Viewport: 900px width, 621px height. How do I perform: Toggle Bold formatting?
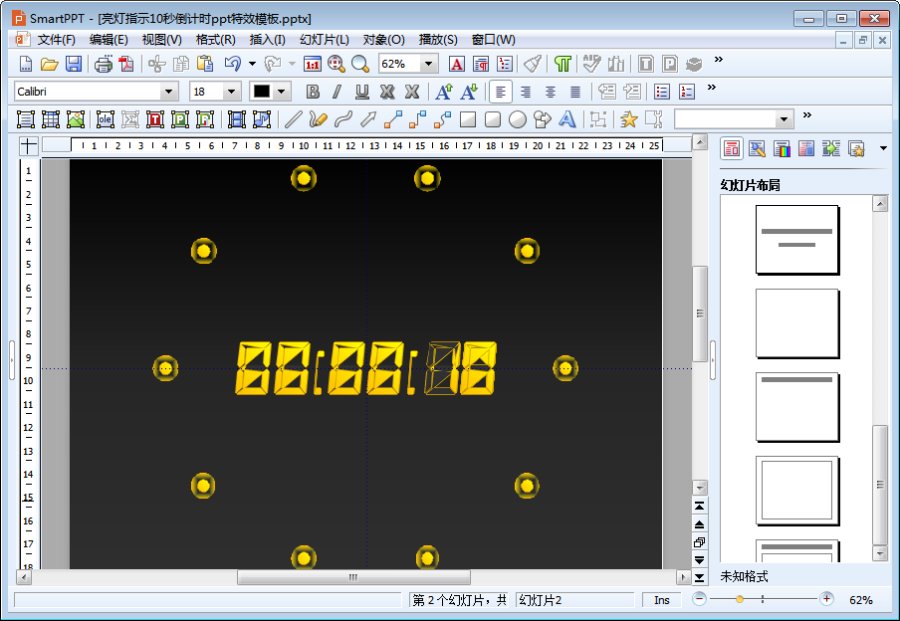(313, 92)
